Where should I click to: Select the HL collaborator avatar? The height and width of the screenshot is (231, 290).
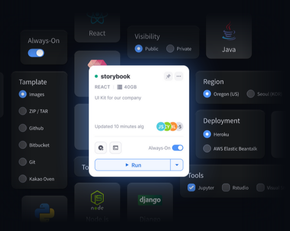pyautogui.click(x=173, y=127)
